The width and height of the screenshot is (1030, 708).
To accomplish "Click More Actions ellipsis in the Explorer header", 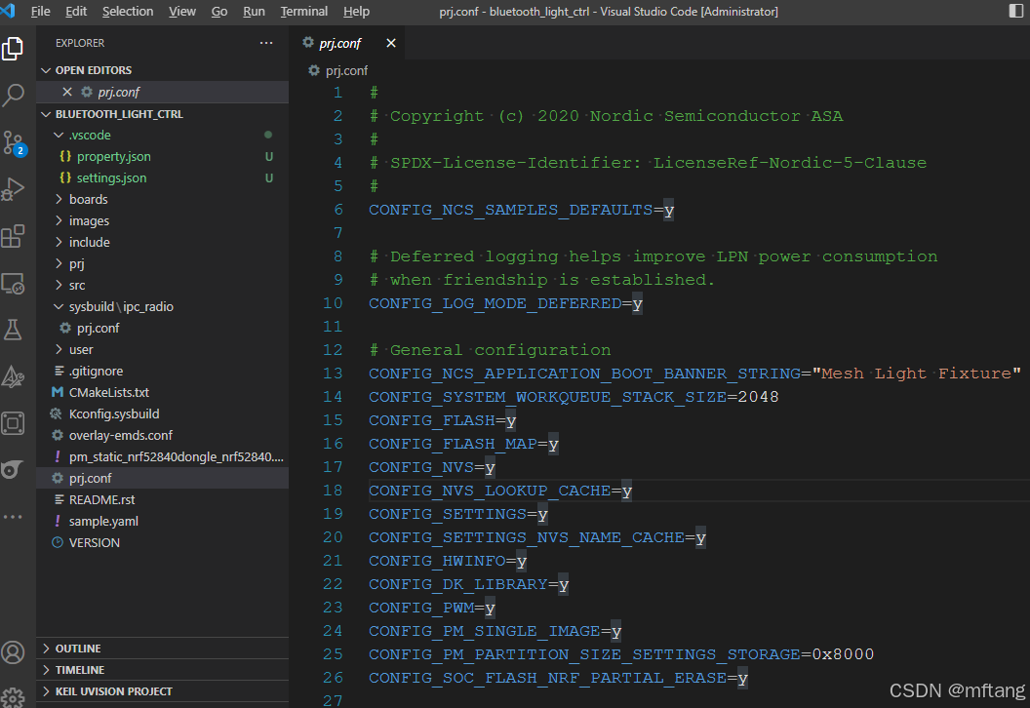I will pos(265,42).
